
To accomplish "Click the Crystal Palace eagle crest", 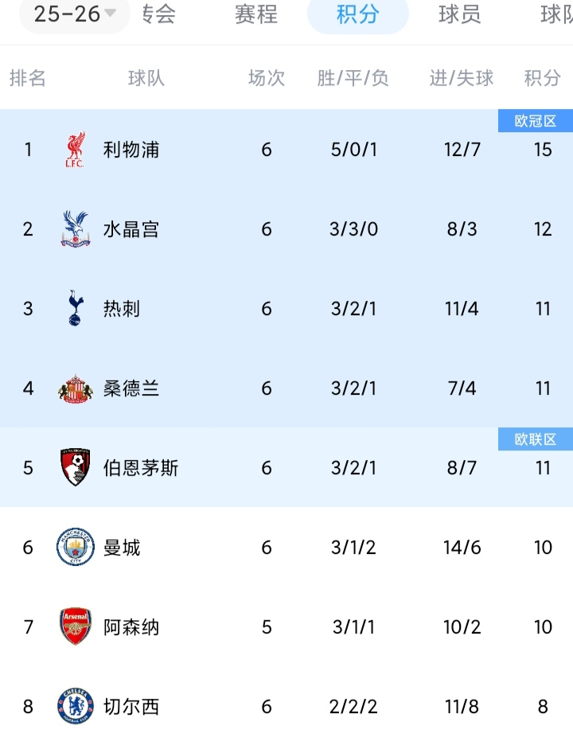I will point(76,229).
